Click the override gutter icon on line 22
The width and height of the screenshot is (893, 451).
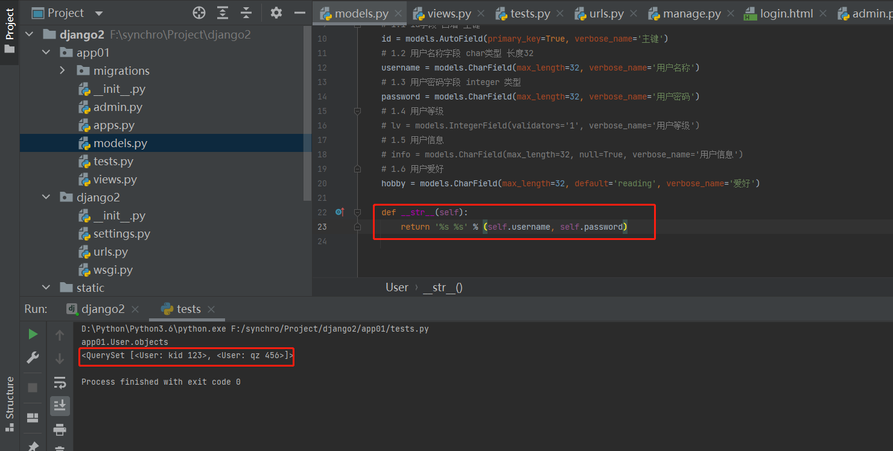(x=339, y=212)
